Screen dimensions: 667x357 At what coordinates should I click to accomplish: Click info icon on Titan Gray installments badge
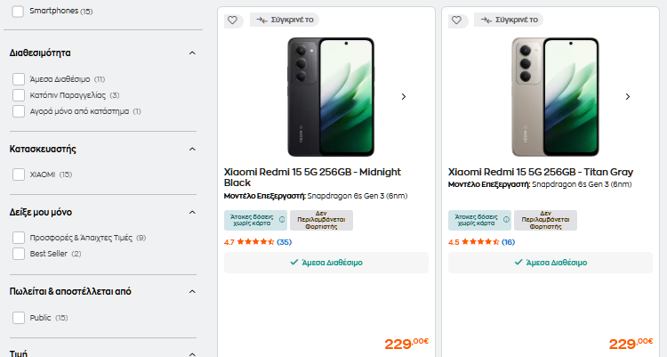tap(506, 220)
